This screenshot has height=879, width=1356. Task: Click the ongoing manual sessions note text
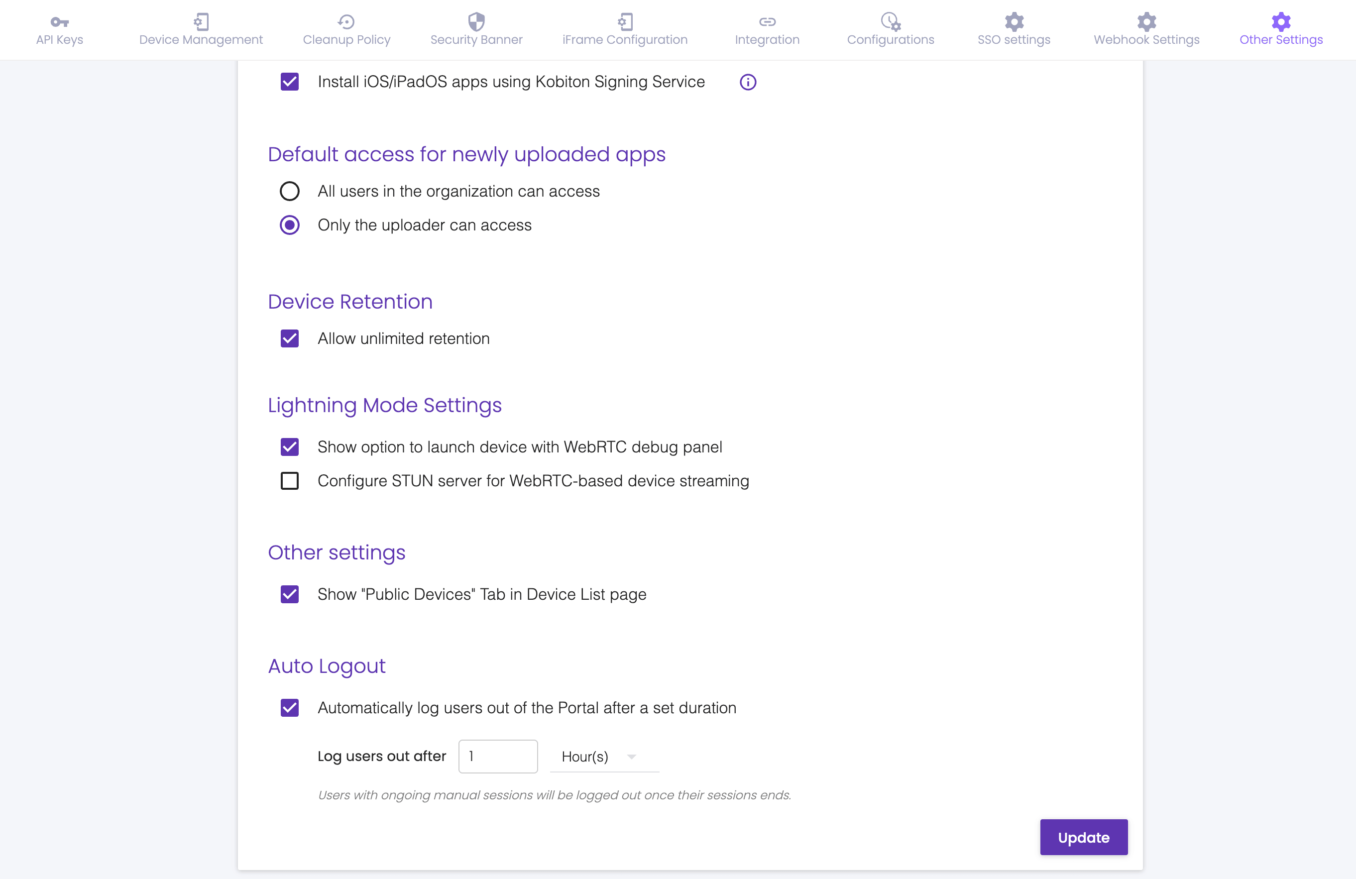[x=555, y=795]
